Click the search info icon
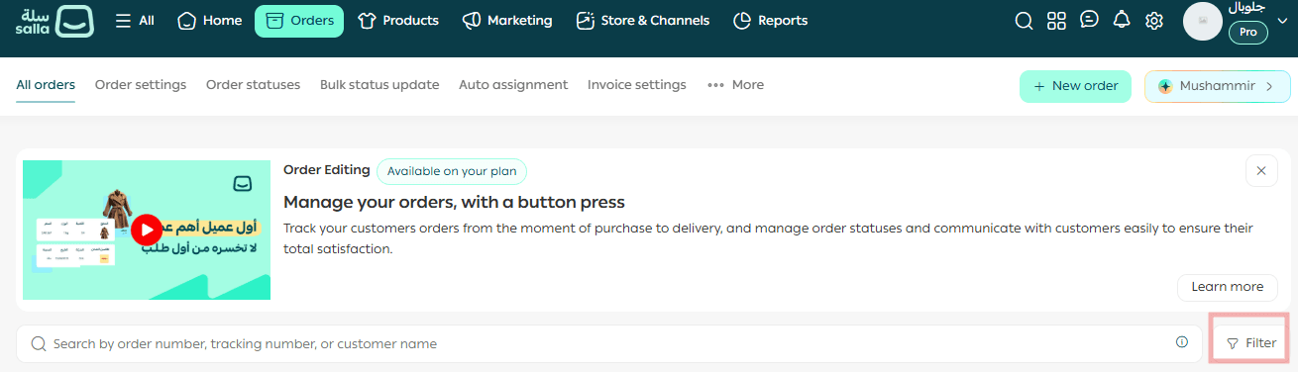 tap(1182, 342)
